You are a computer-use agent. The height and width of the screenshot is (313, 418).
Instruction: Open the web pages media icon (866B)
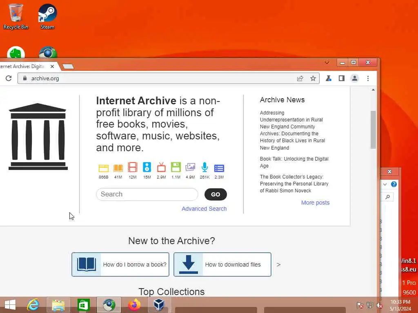tap(103, 168)
